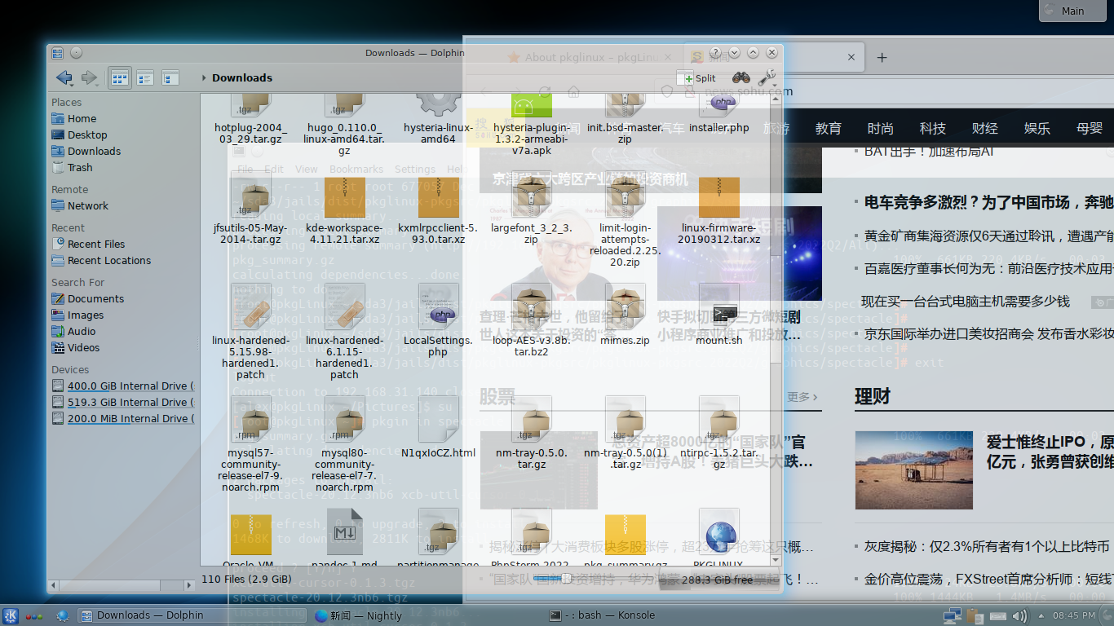
Task: Click the Back arrow in Dolphin toolbar
Action: (x=63, y=78)
